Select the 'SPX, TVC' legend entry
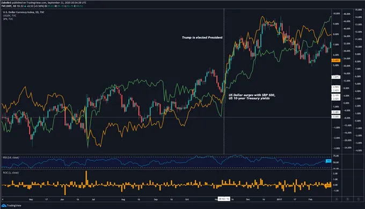The width and height of the screenshot is (365, 209). point(8,19)
